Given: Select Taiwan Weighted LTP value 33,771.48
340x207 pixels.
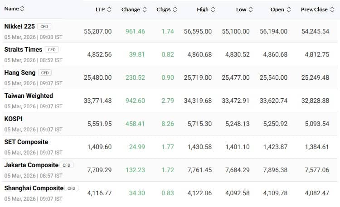Looking at the screenshot, I should tap(98, 101).
